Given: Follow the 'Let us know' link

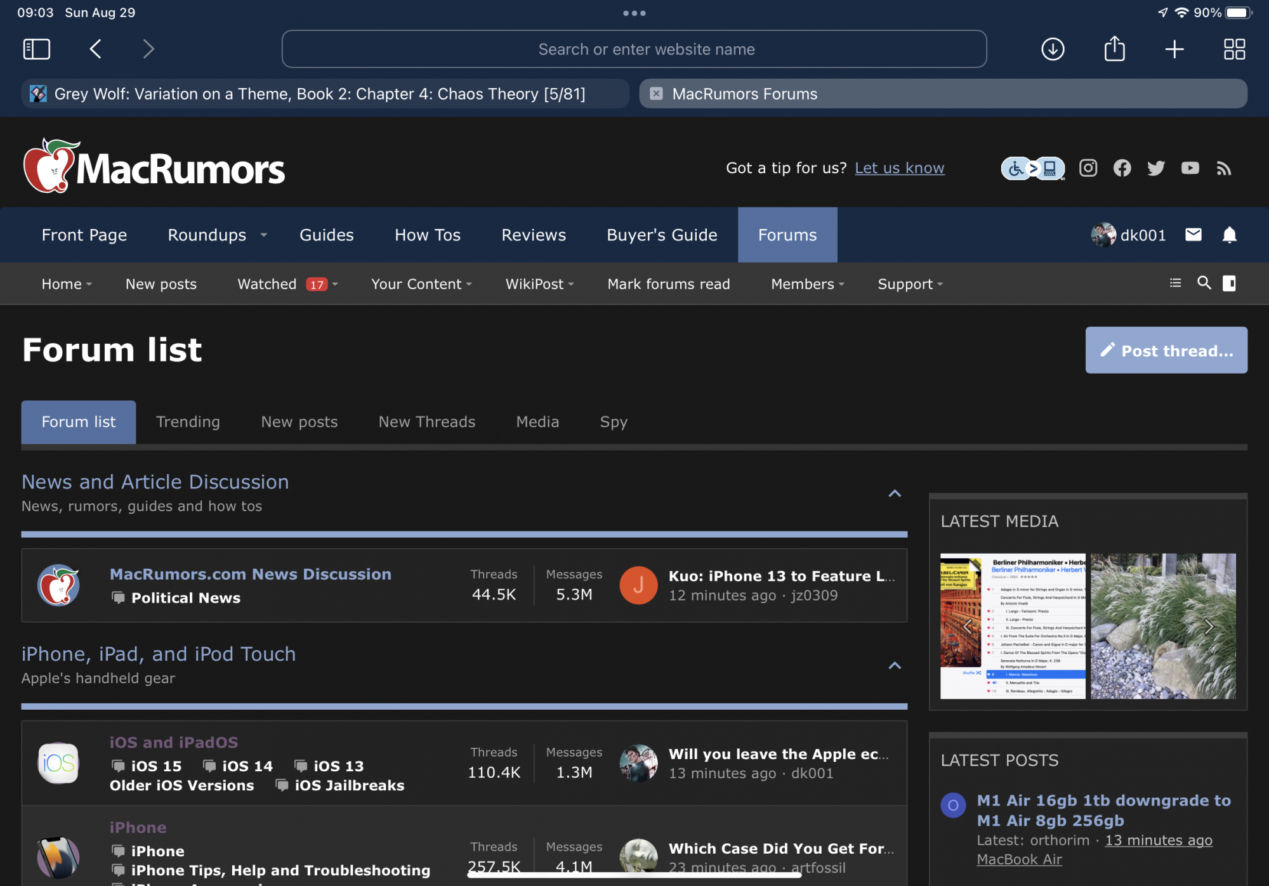Looking at the screenshot, I should [899, 168].
